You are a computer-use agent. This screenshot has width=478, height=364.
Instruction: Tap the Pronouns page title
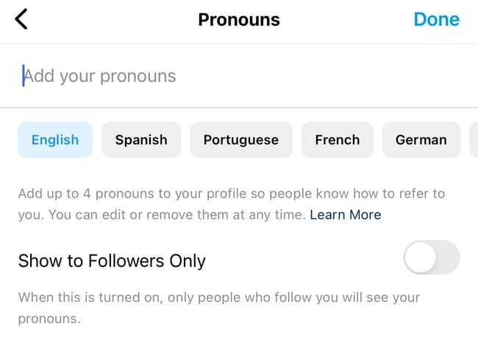coord(239,19)
